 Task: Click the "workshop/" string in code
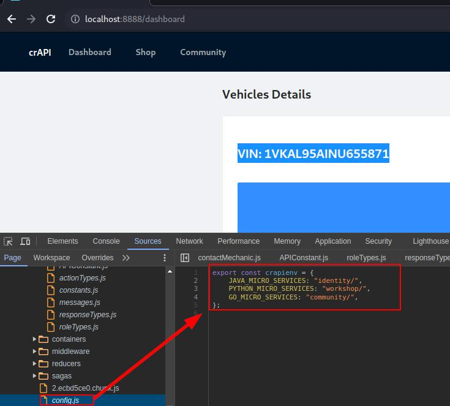tap(344, 288)
